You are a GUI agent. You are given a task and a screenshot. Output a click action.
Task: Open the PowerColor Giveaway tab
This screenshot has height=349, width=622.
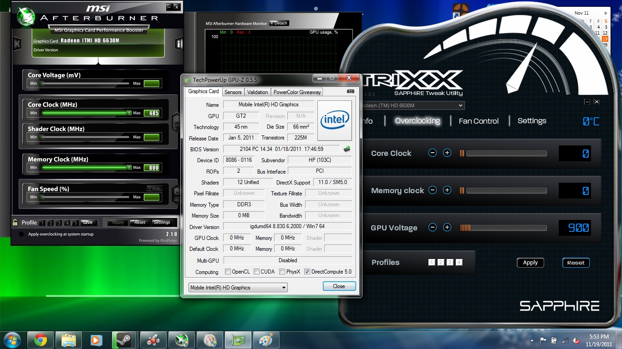(x=297, y=92)
